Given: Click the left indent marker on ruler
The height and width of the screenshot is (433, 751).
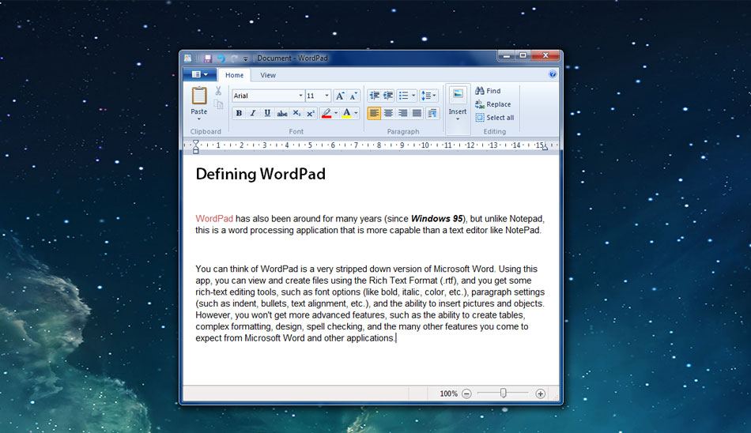Looking at the screenshot, I should pos(195,146).
